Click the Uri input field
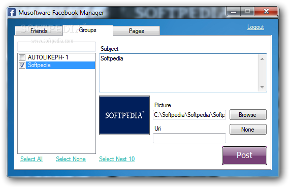 coord(189,138)
